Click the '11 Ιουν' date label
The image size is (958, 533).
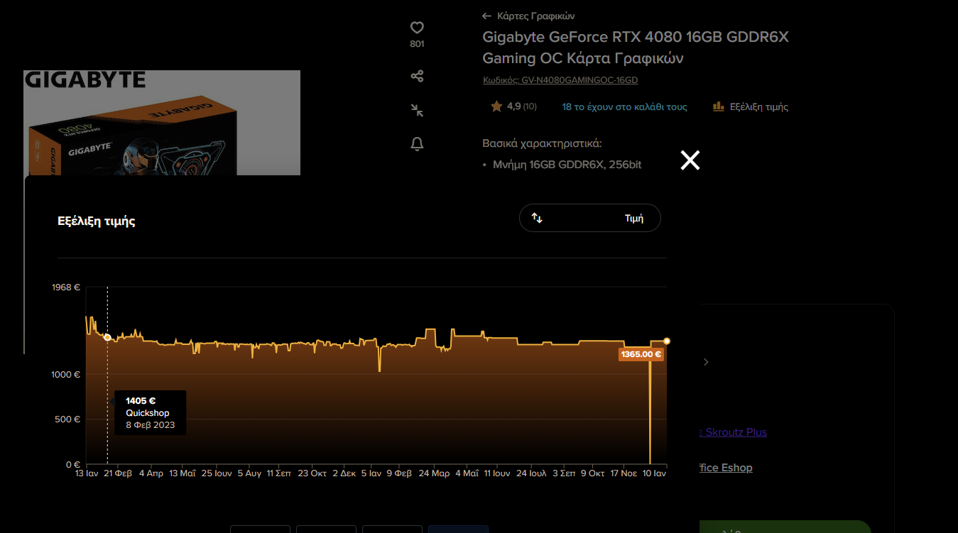click(x=497, y=473)
